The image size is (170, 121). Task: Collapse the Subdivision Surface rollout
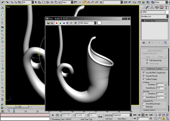[154, 69]
